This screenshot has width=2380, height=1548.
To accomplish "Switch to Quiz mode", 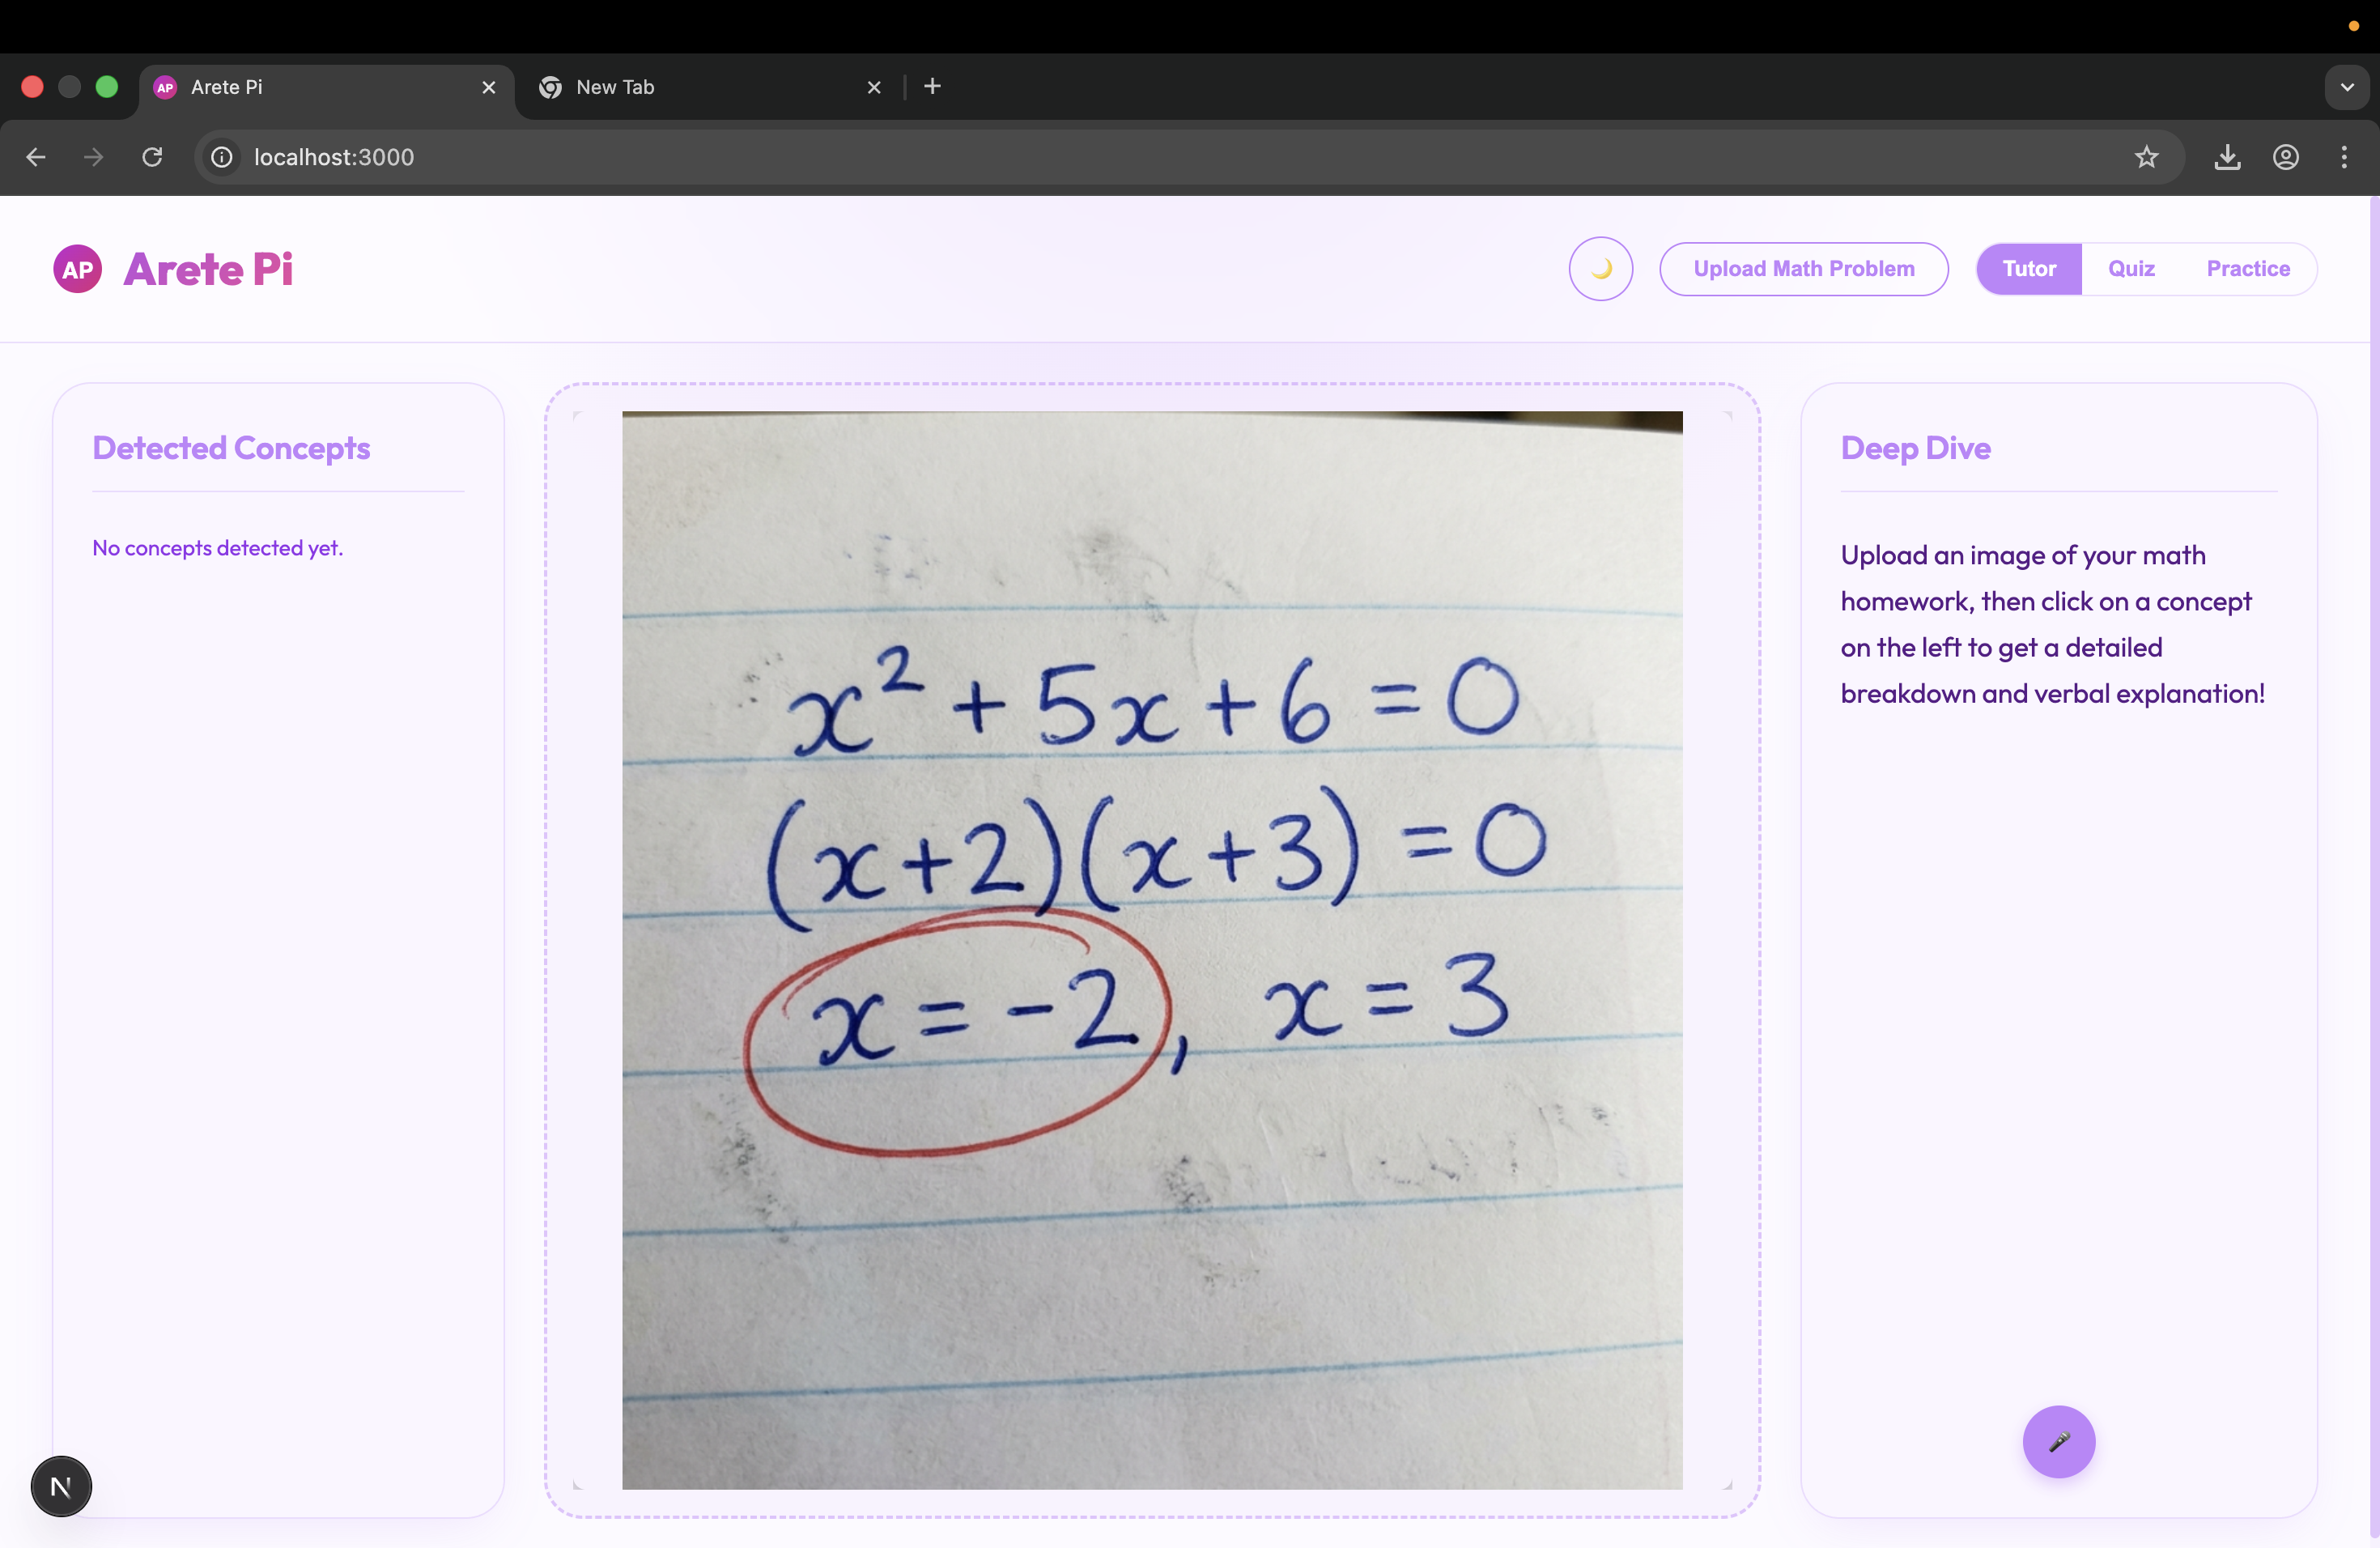I will click(2131, 269).
